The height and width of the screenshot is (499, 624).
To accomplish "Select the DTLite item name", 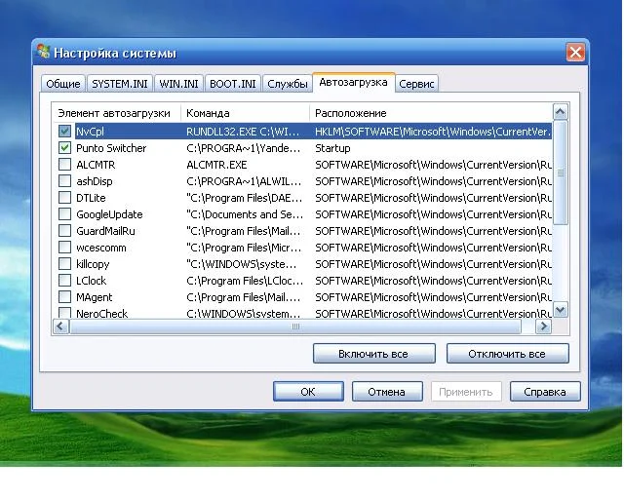I will coord(91,198).
